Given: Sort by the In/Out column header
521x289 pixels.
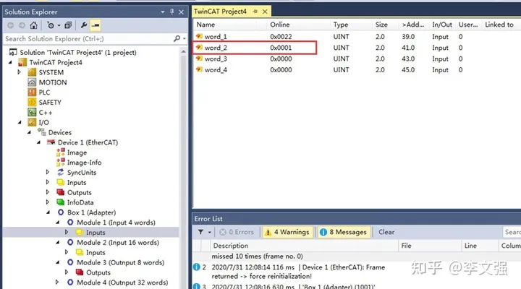Looking at the screenshot, I should [x=442, y=25].
